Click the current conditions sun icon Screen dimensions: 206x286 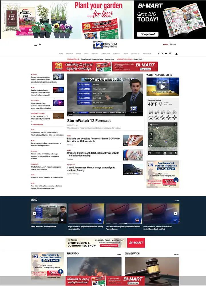161,104
